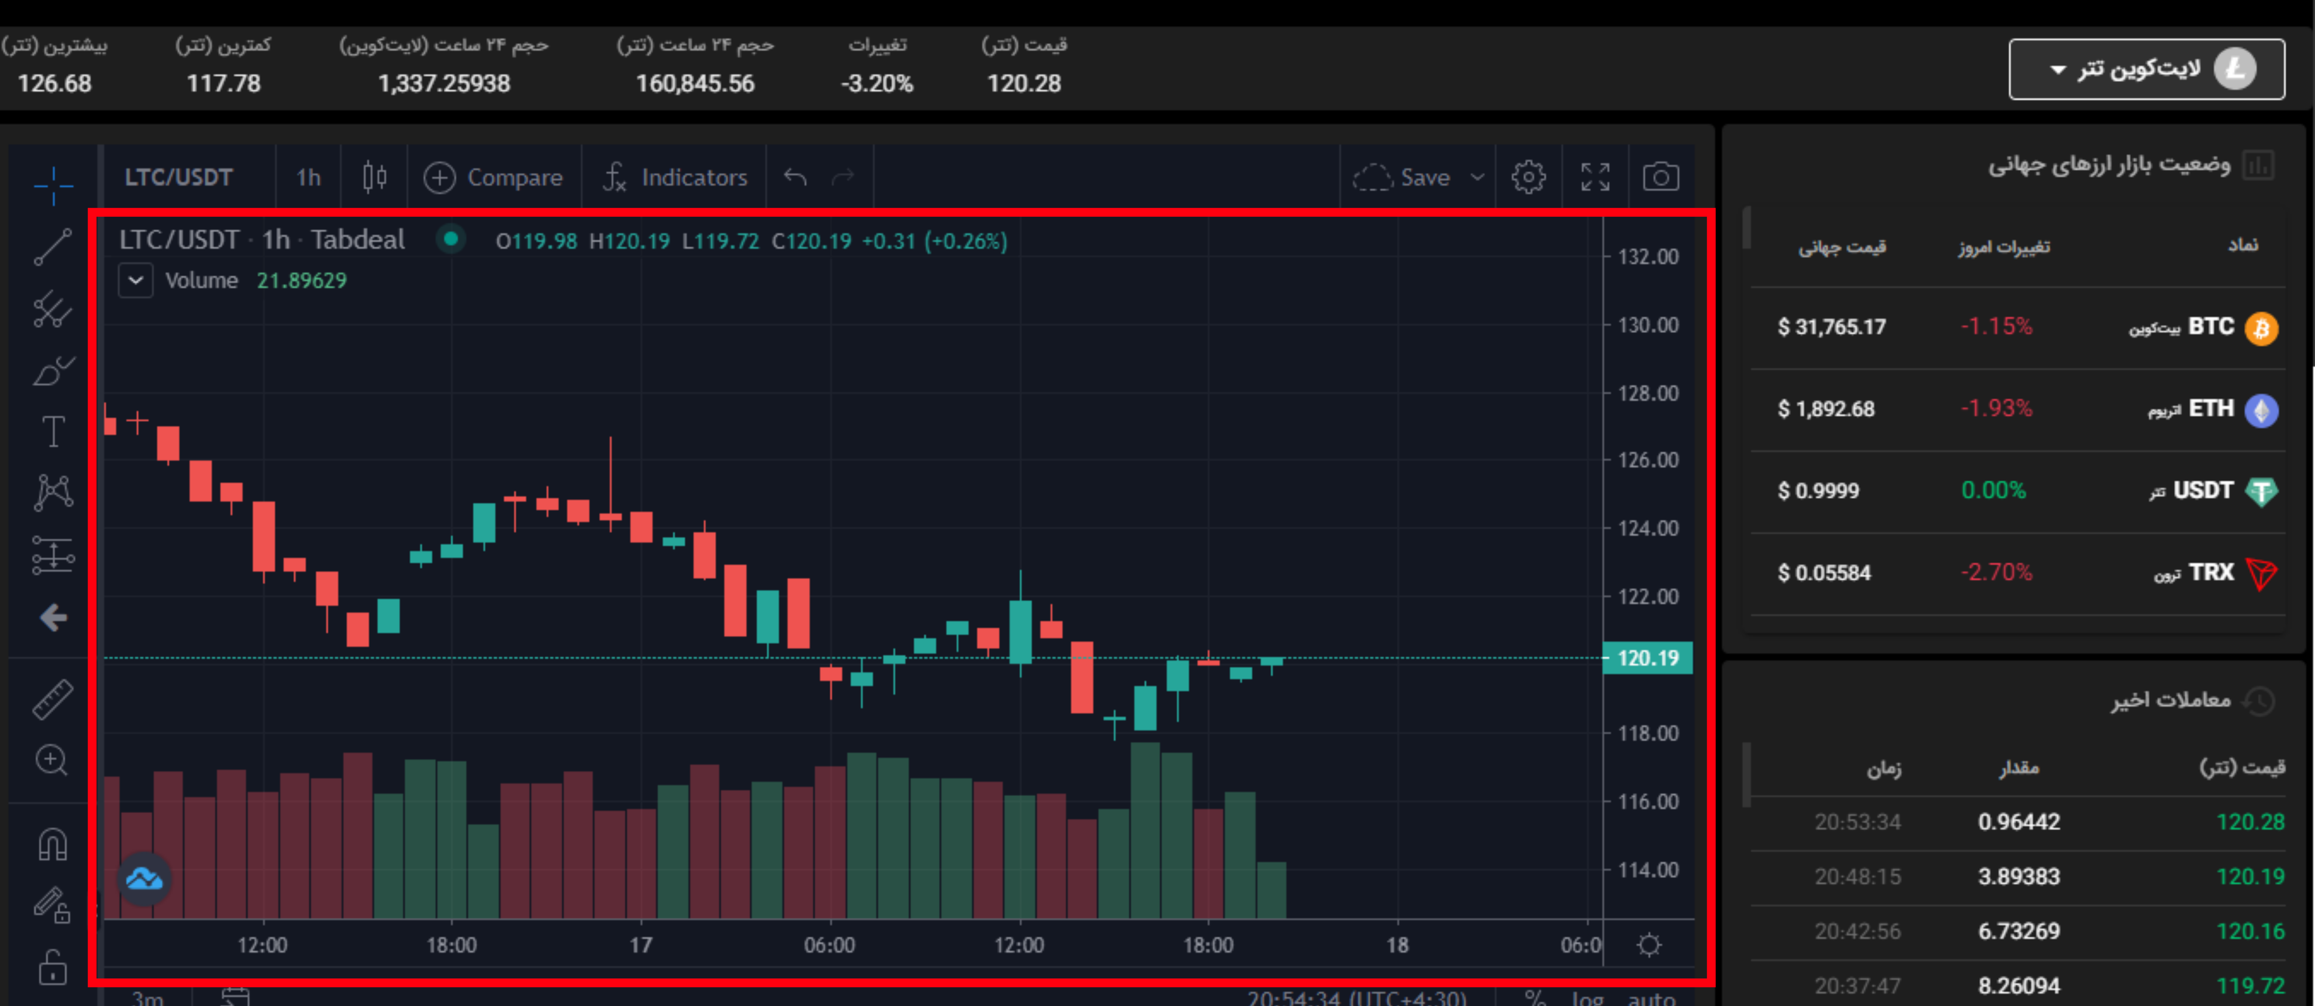2315x1006 pixels.
Task: Click the recent trade priced 120.19
Action: (2017, 877)
